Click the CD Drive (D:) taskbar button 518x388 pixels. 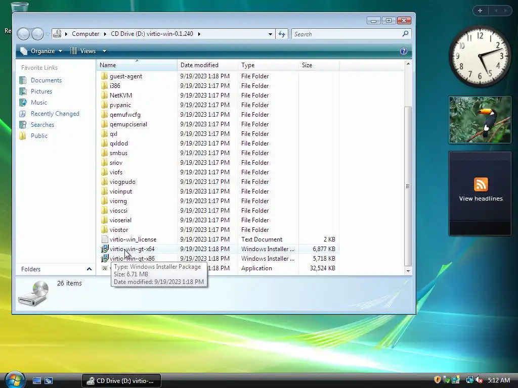click(x=121, y=380)
